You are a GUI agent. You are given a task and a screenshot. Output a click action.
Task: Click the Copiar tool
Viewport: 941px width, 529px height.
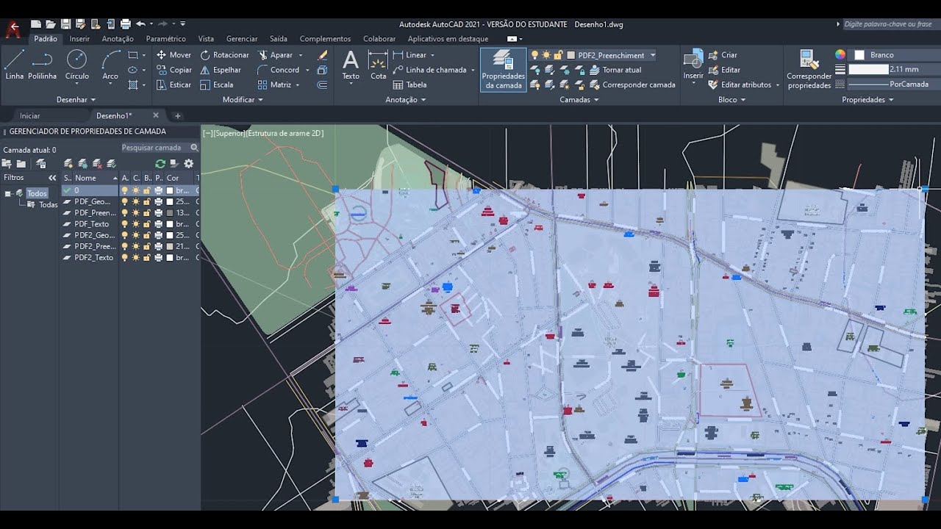(173, 70)
